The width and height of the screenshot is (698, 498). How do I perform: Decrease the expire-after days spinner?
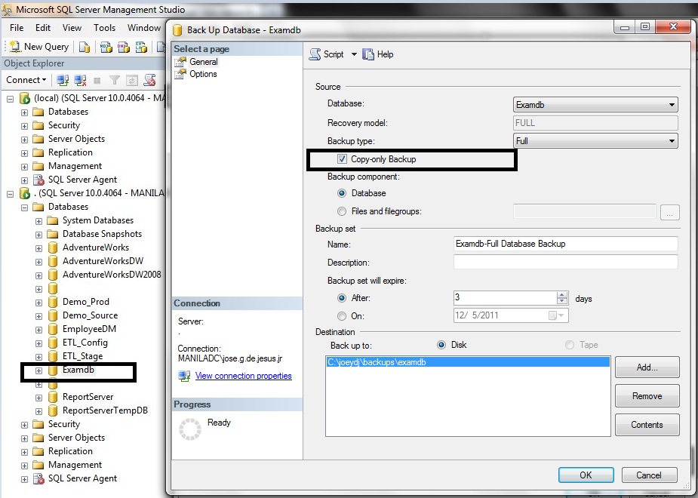562,301
